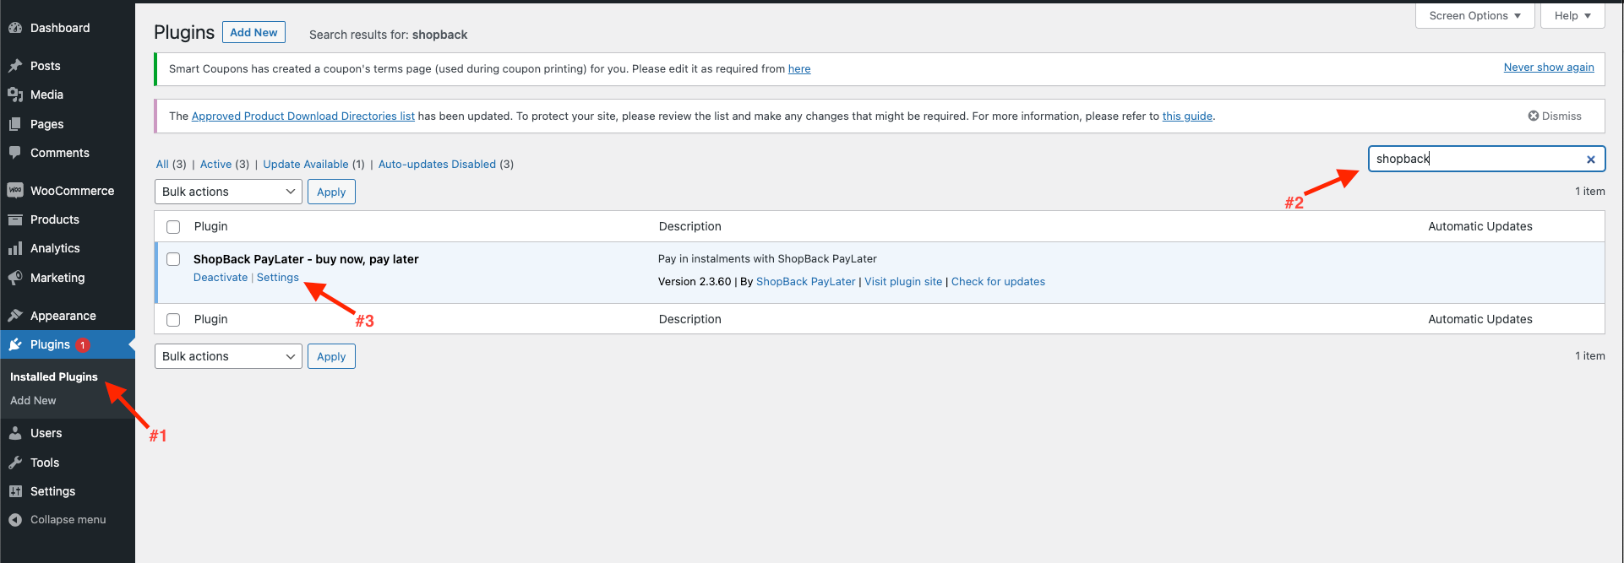Open Analytics menu item
1624x563 pixels.
tap(68, 248)
